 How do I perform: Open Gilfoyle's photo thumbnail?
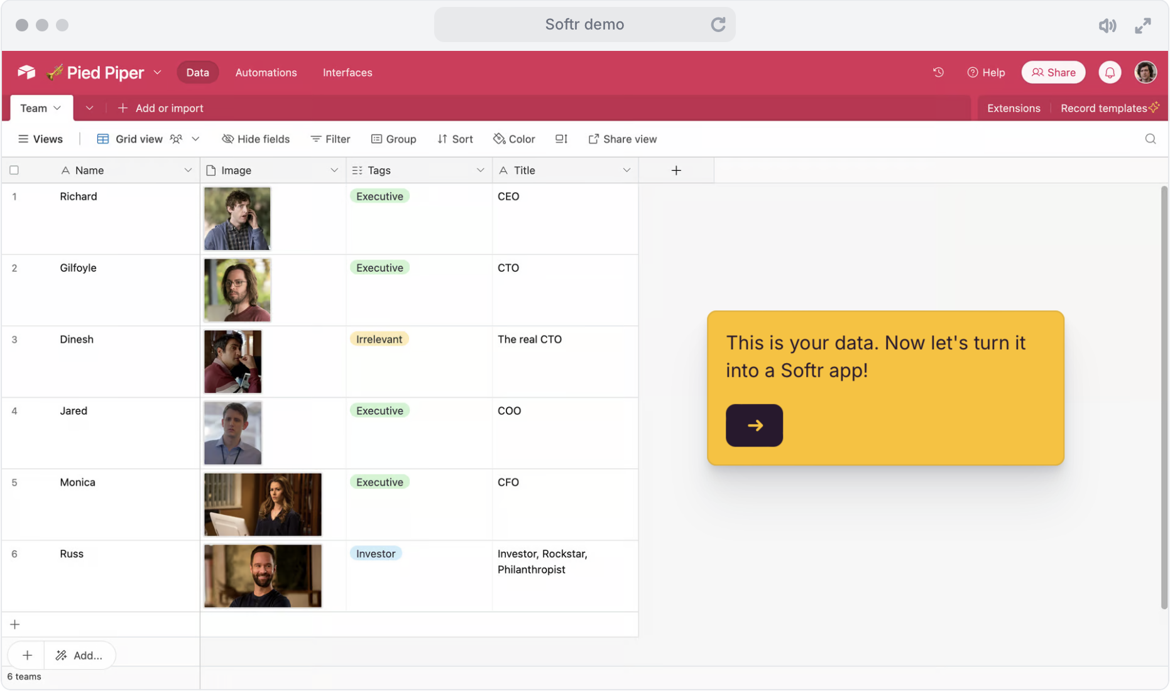(237, 290)
